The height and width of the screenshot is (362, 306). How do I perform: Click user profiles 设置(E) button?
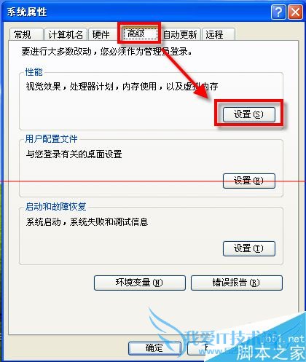pos(249,181)
